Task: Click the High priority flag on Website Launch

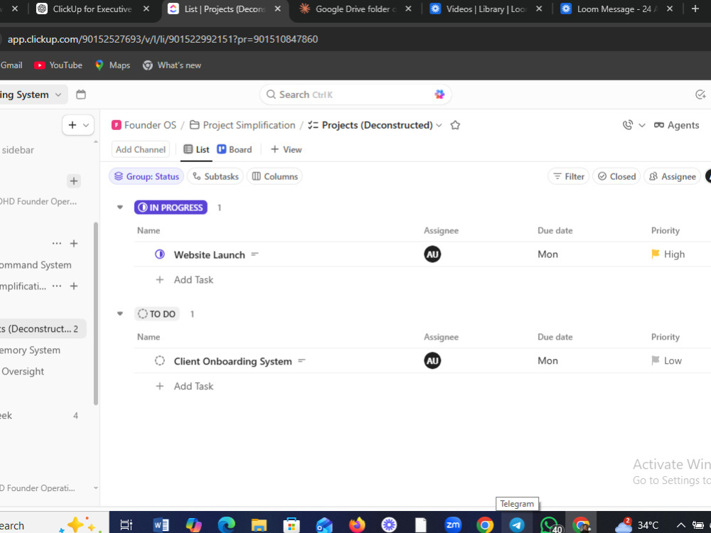Action: click(656, 254)
